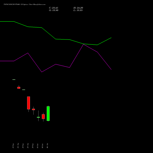The height and width of the screenshot is (153, 153).
Task: Select the low value L: 13.35
Action: click(x=78, y=10)
